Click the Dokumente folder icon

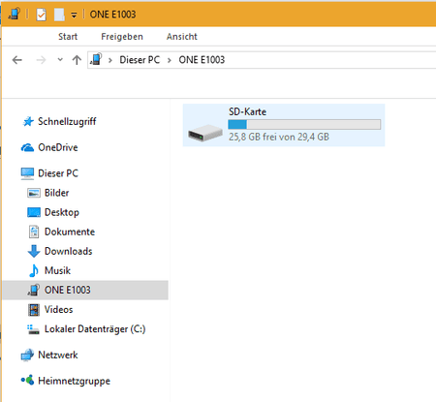(x=34, y=232)
